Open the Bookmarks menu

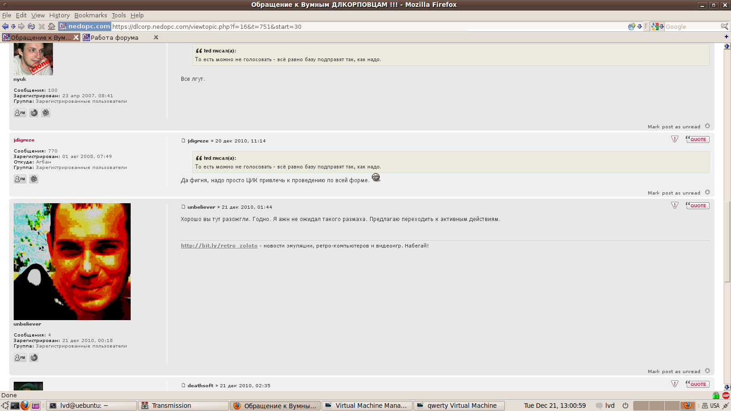click(x=90, y=15)
